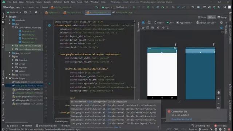Open the Logcat tool window
Image resolution: width=233 pixels, height=131 pixels.
(13, 126)
